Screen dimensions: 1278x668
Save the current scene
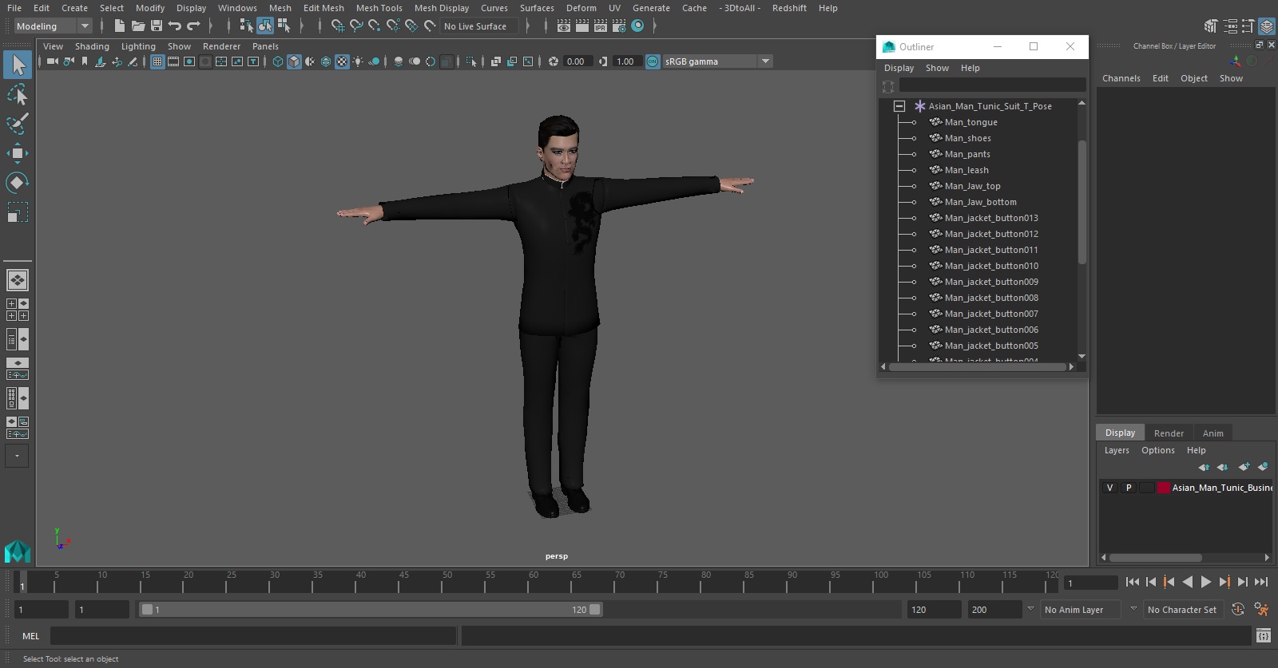tap(157, 26)
